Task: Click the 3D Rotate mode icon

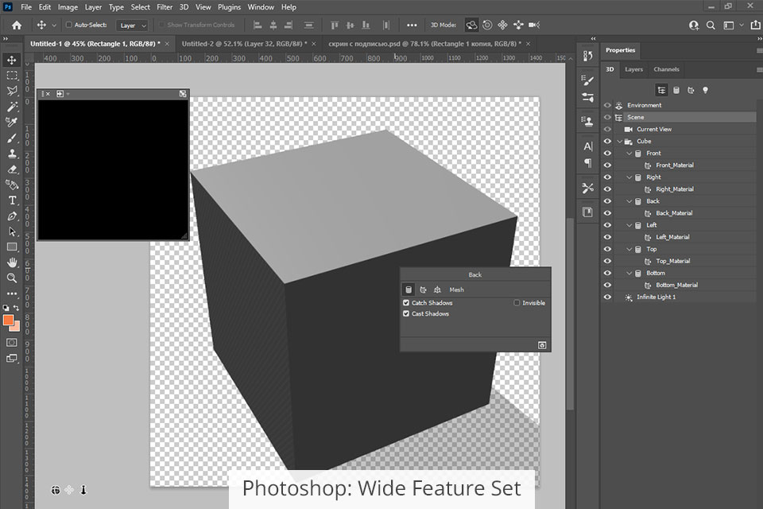Action: pos(471,25)
